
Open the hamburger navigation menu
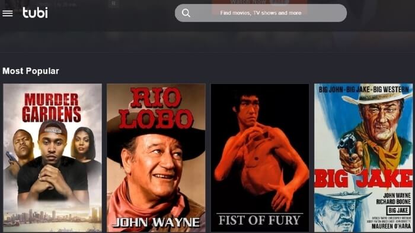tap(7, 13)
